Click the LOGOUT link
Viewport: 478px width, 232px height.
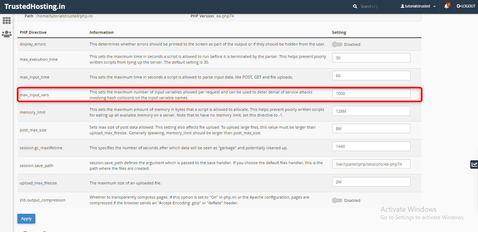(466, 6)
